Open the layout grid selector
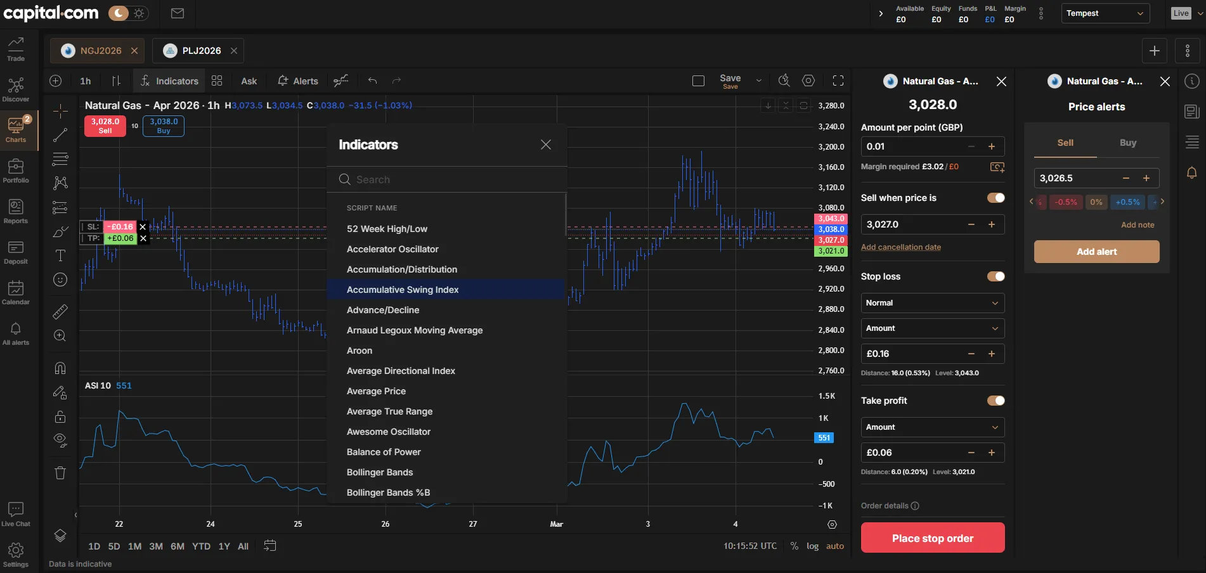 click(x=217, y=80)
